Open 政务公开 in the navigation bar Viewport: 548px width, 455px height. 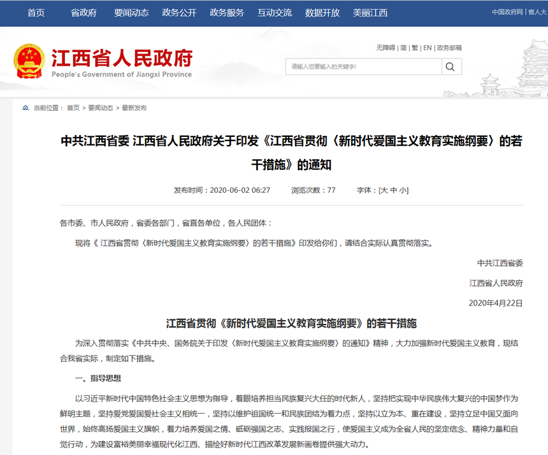(x=179, y=13)
